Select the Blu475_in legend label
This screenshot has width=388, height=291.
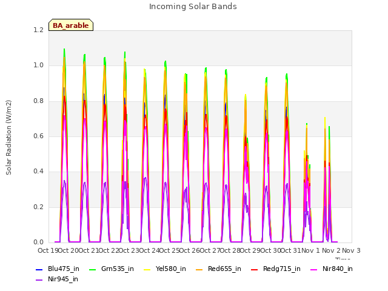click(x=63, y=269)
